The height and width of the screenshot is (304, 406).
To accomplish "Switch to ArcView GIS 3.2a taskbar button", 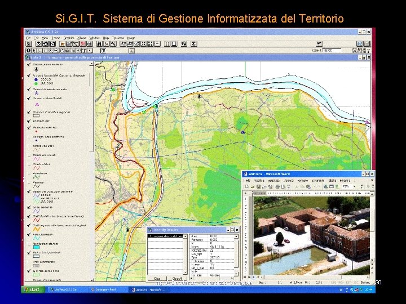I will pos(67,290).
